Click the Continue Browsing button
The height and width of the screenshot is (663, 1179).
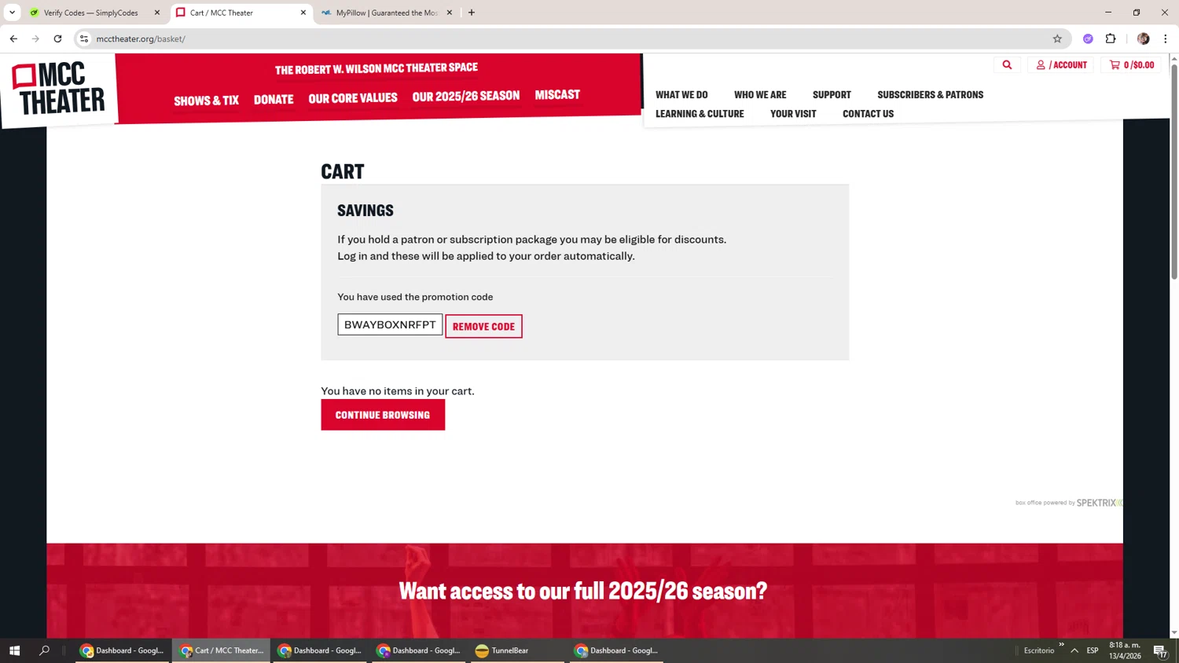[383, 415]
